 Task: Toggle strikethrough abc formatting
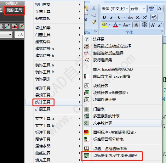[130, 17]
